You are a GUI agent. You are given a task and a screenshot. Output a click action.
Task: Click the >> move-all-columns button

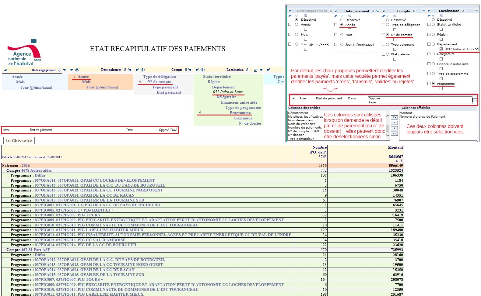[394, 117]
